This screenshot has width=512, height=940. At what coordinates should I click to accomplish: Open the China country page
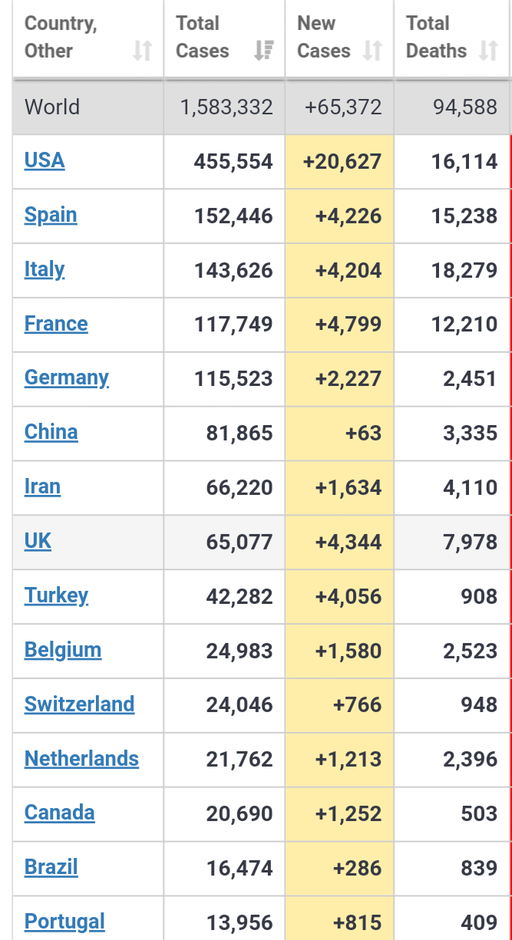click(x=51, y=432)
